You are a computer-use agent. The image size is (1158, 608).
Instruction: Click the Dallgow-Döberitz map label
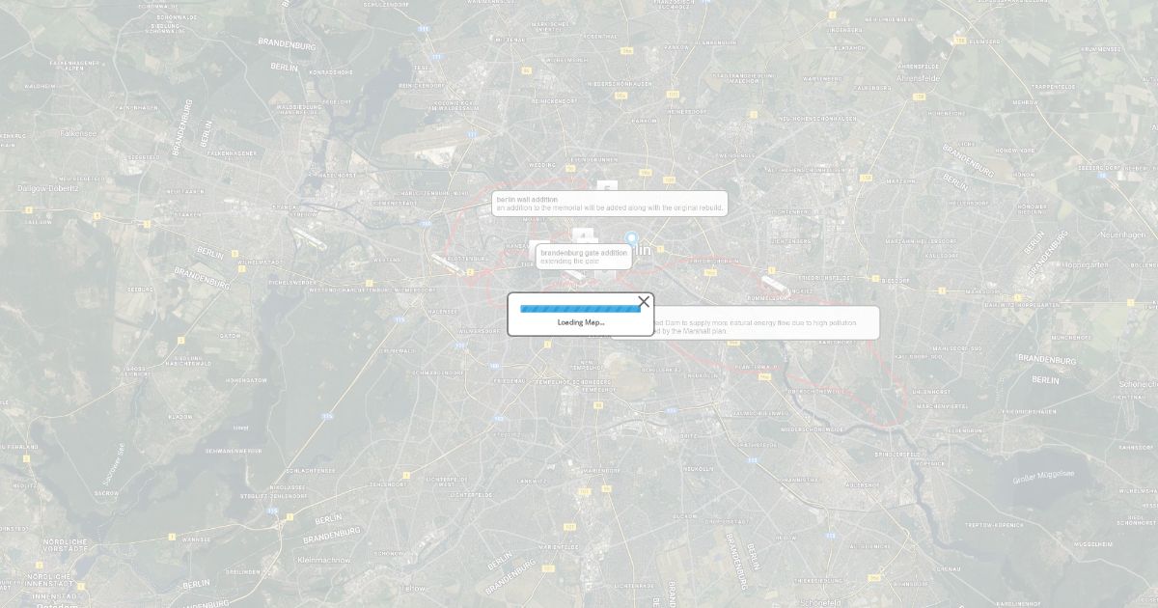click(x=47, y=188)
